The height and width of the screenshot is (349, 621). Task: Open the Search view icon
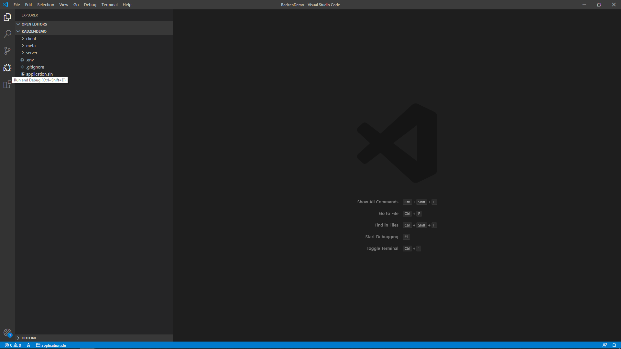click(x=7, y=34)
